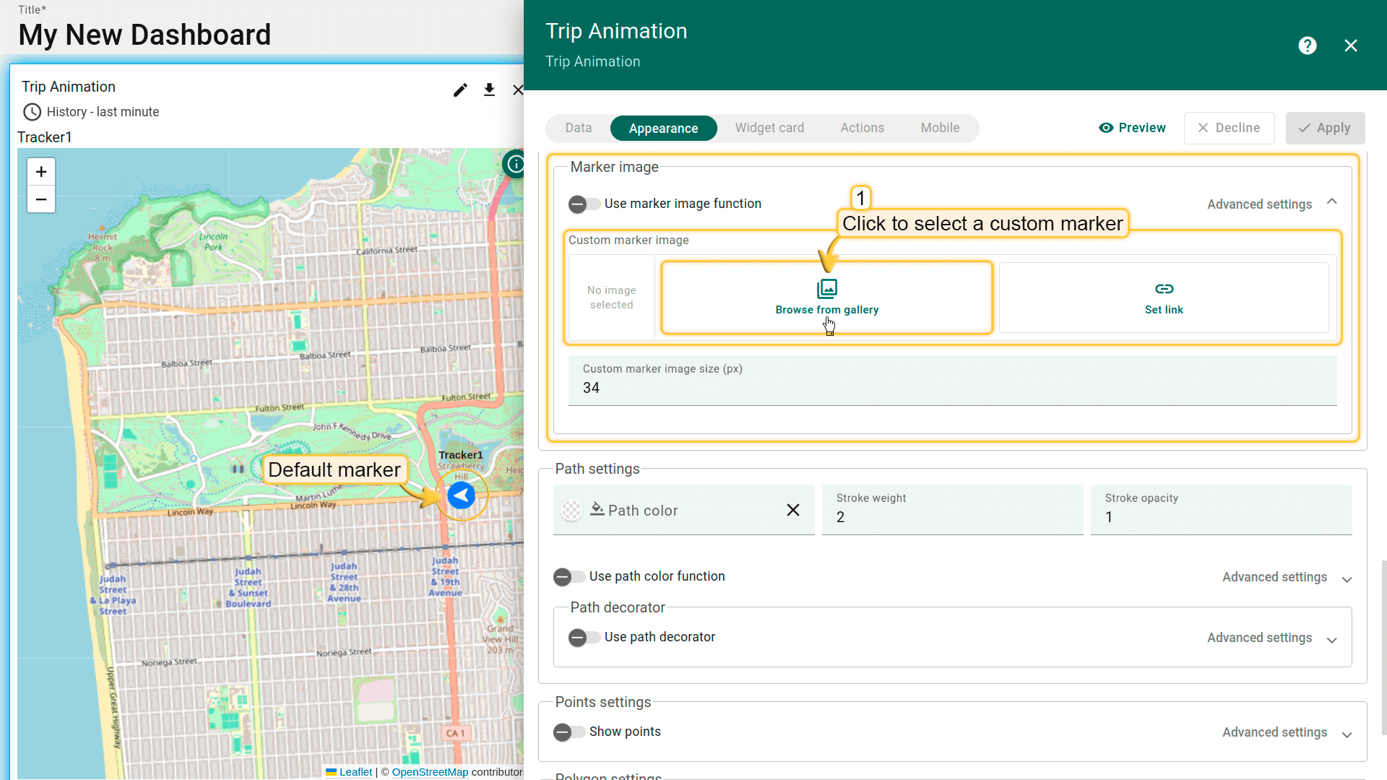The height and width of the screenshot is (780, 1387).
Task: Open the History last minute time window
Action: pos(91,112)
